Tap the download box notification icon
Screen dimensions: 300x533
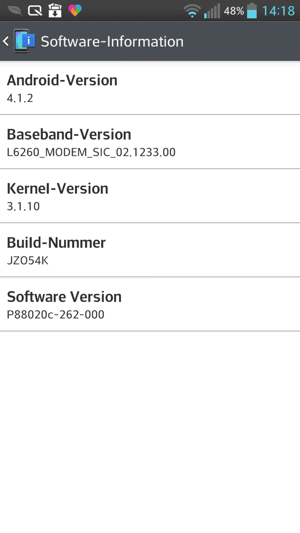[55, 10]
